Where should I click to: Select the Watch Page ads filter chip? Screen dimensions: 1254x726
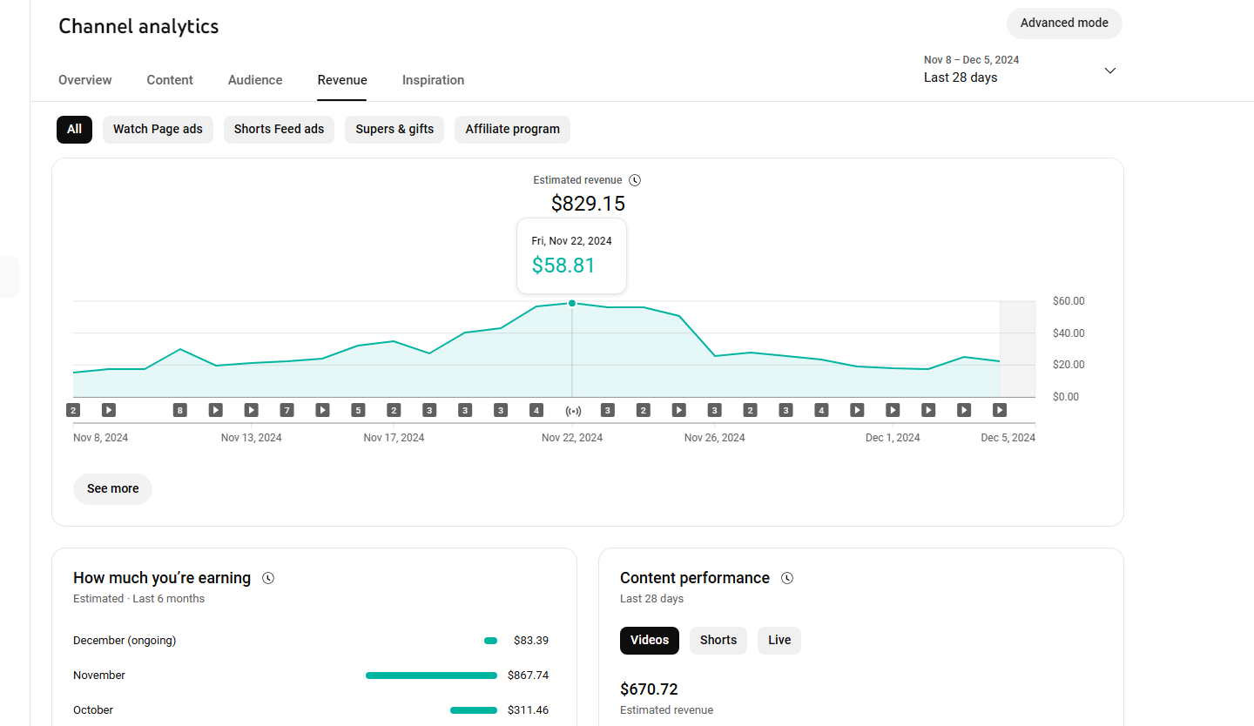[x=158, y=129]
